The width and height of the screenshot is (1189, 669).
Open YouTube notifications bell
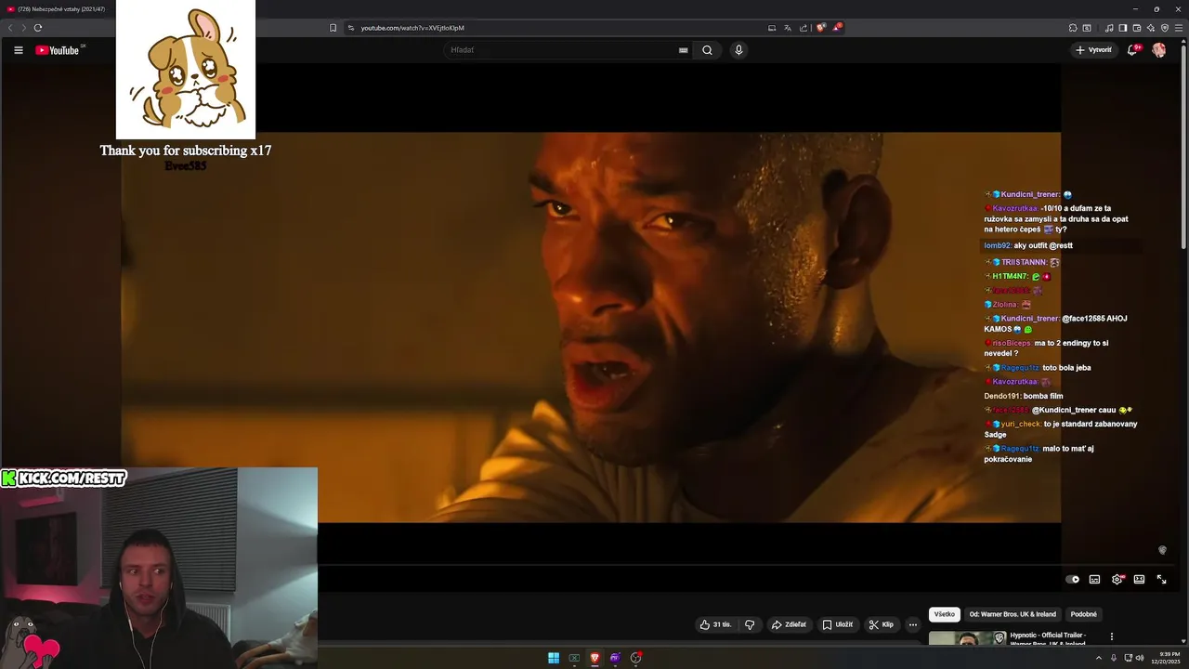coord(1132,50)
